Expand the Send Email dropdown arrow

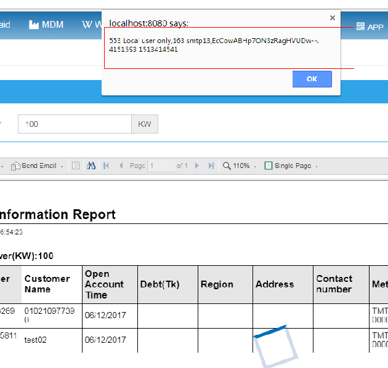(62, 167)
